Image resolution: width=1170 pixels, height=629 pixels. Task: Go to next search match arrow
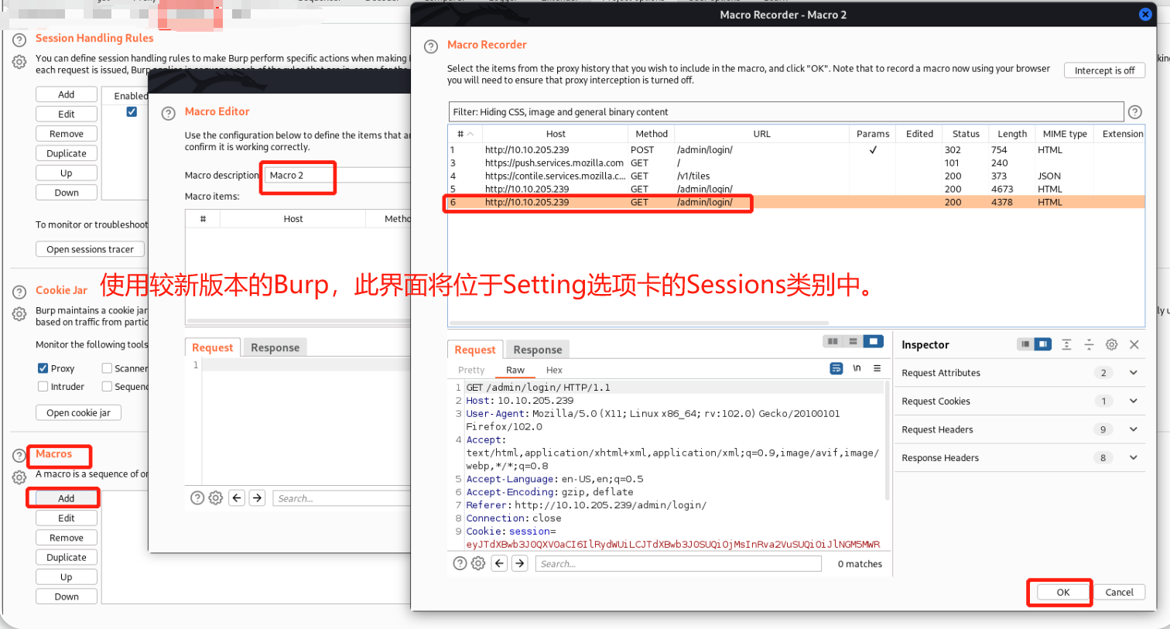[x=519, y=563]
